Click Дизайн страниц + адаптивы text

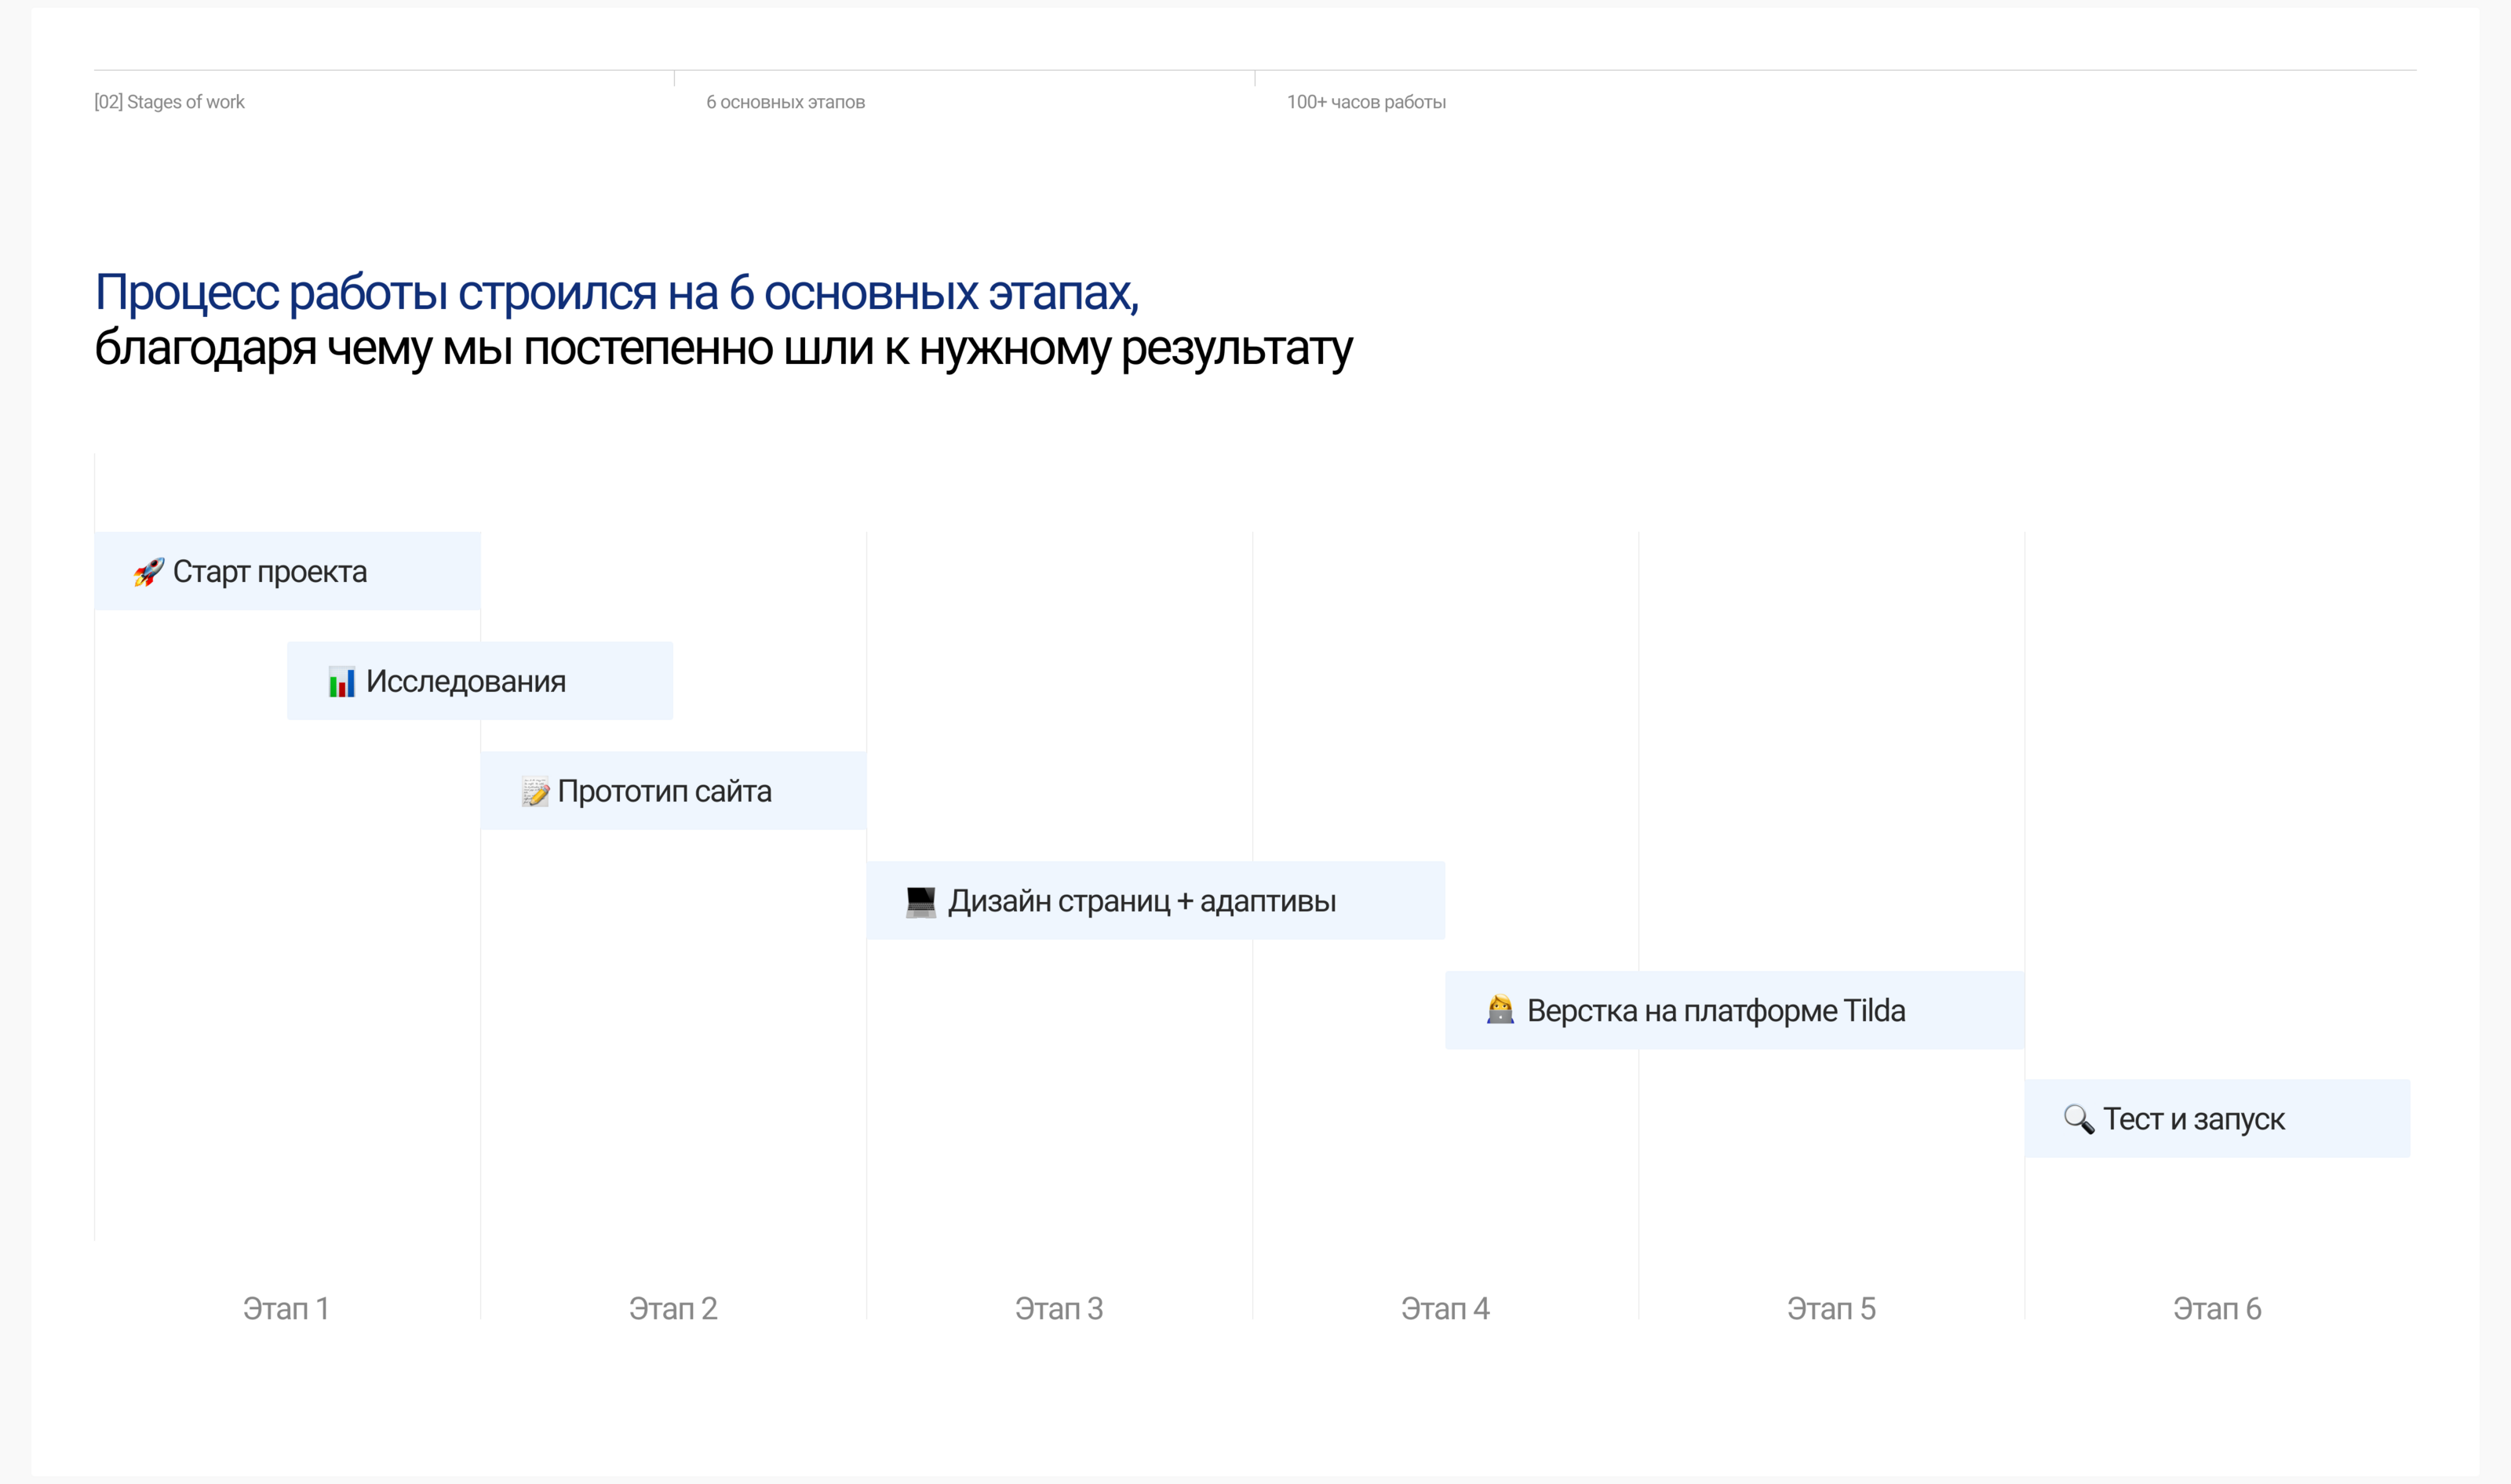point(1142,902)
